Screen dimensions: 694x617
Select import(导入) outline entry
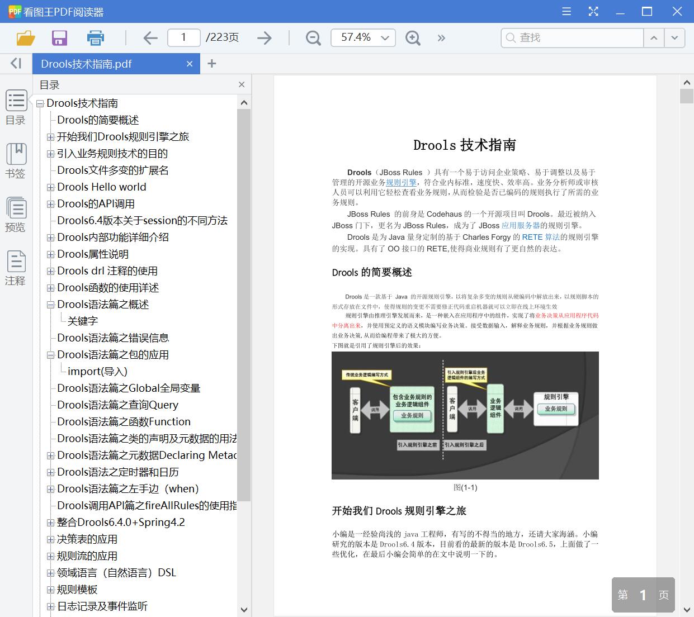pos(97,371)
